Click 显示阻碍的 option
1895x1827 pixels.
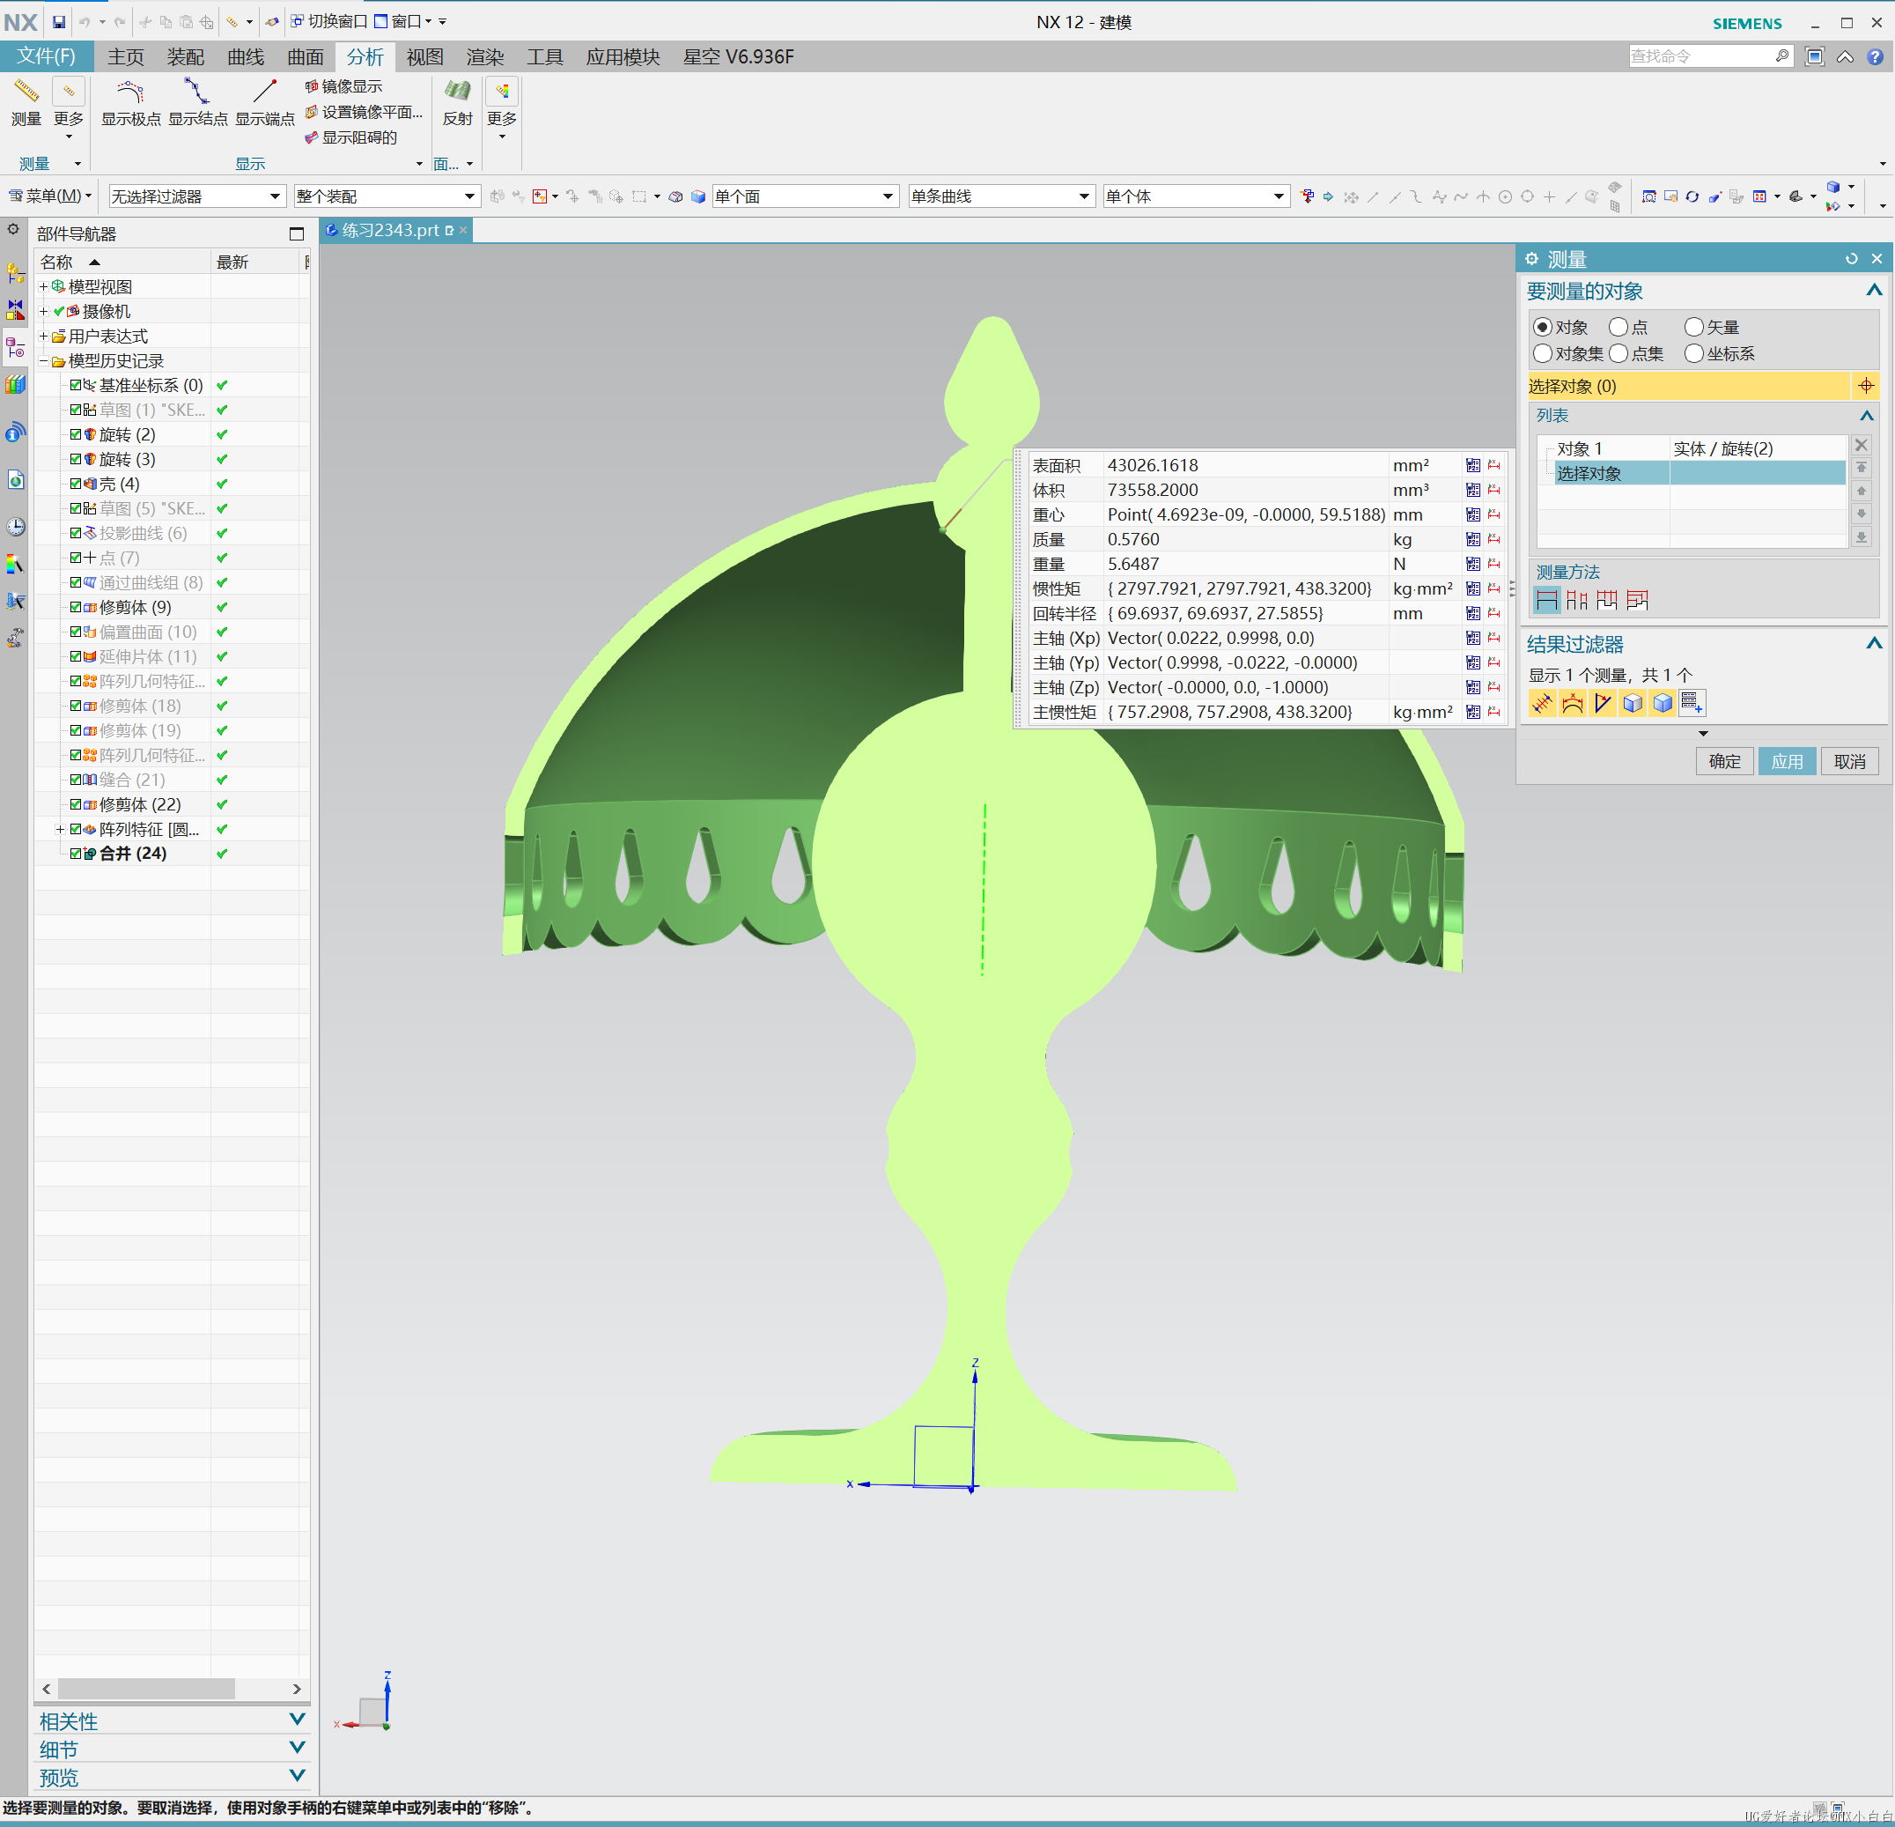(351, 137)
